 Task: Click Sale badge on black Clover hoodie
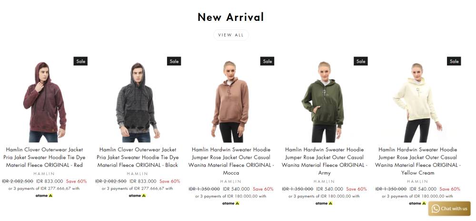174,61
